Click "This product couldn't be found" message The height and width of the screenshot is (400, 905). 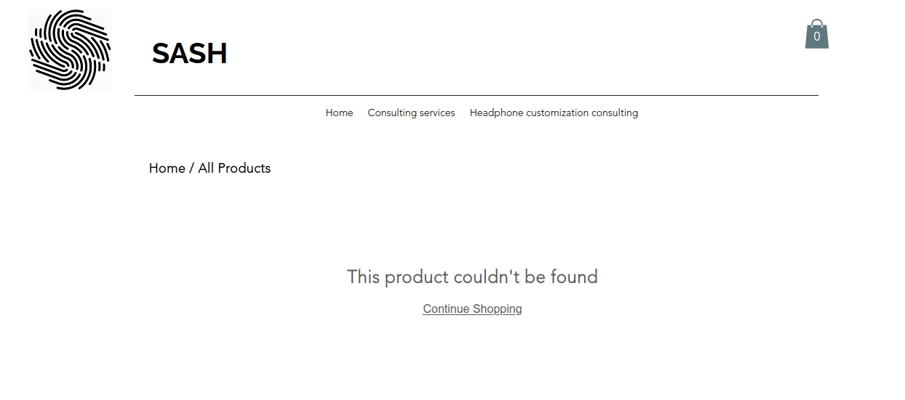tap(472, 277)
